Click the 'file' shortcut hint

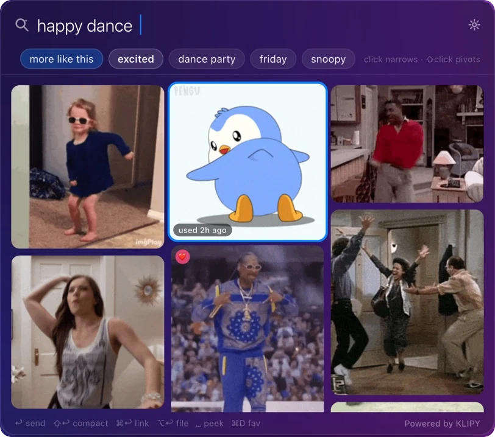click(173, 423)
